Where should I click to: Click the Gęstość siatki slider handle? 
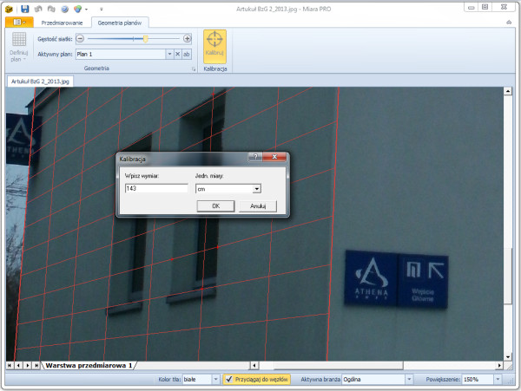point(145,38)
